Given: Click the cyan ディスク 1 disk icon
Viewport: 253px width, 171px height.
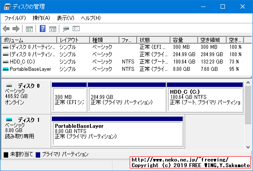Looking at the screenshot, I should pos(9,120).
